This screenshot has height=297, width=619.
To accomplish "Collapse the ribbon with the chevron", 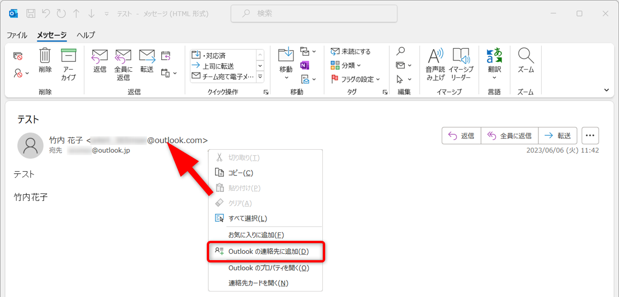I will (x=607, y=90).
